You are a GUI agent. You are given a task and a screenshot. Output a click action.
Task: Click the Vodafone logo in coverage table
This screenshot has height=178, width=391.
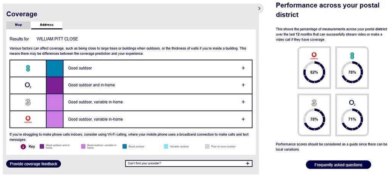(x=28, y=119)
